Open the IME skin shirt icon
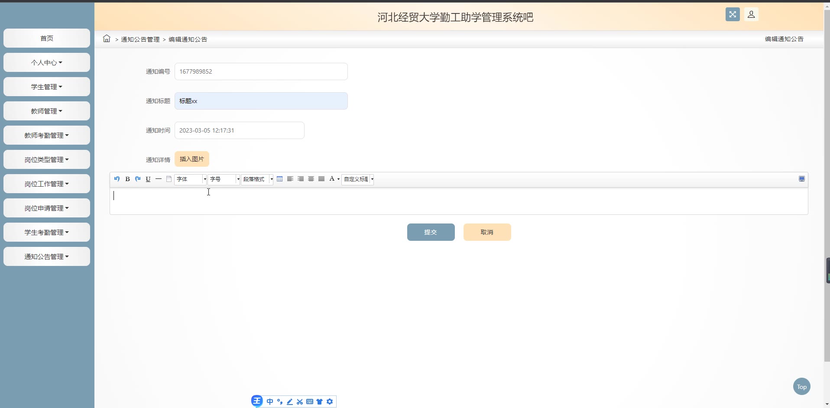 [x=320, y=402]
